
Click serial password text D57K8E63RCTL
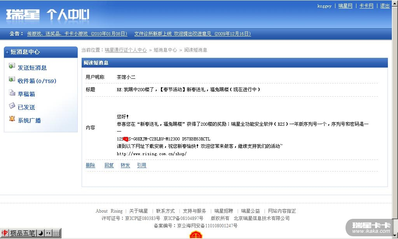point(196,139)
